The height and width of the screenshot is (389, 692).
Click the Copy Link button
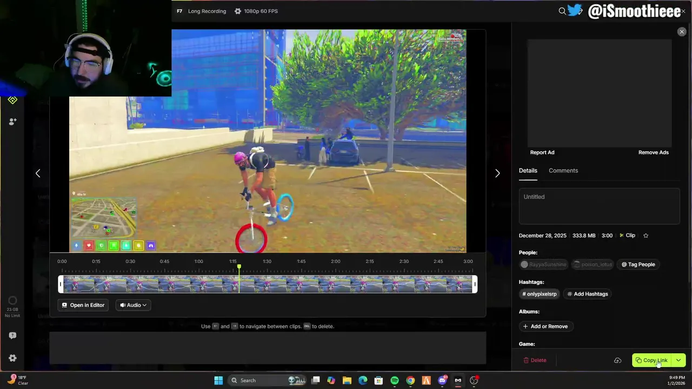[651, 360]
